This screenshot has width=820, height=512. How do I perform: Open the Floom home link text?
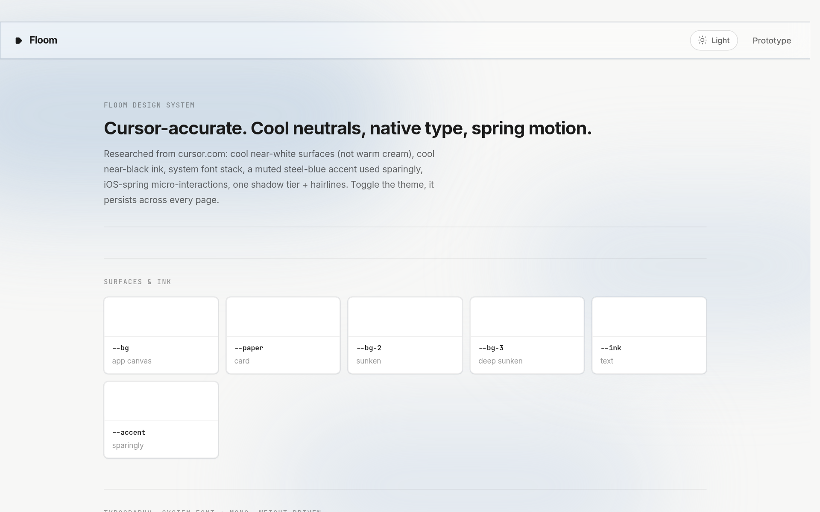point(43,40)
